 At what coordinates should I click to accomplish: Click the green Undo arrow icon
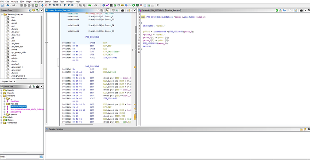coord(89,5)
